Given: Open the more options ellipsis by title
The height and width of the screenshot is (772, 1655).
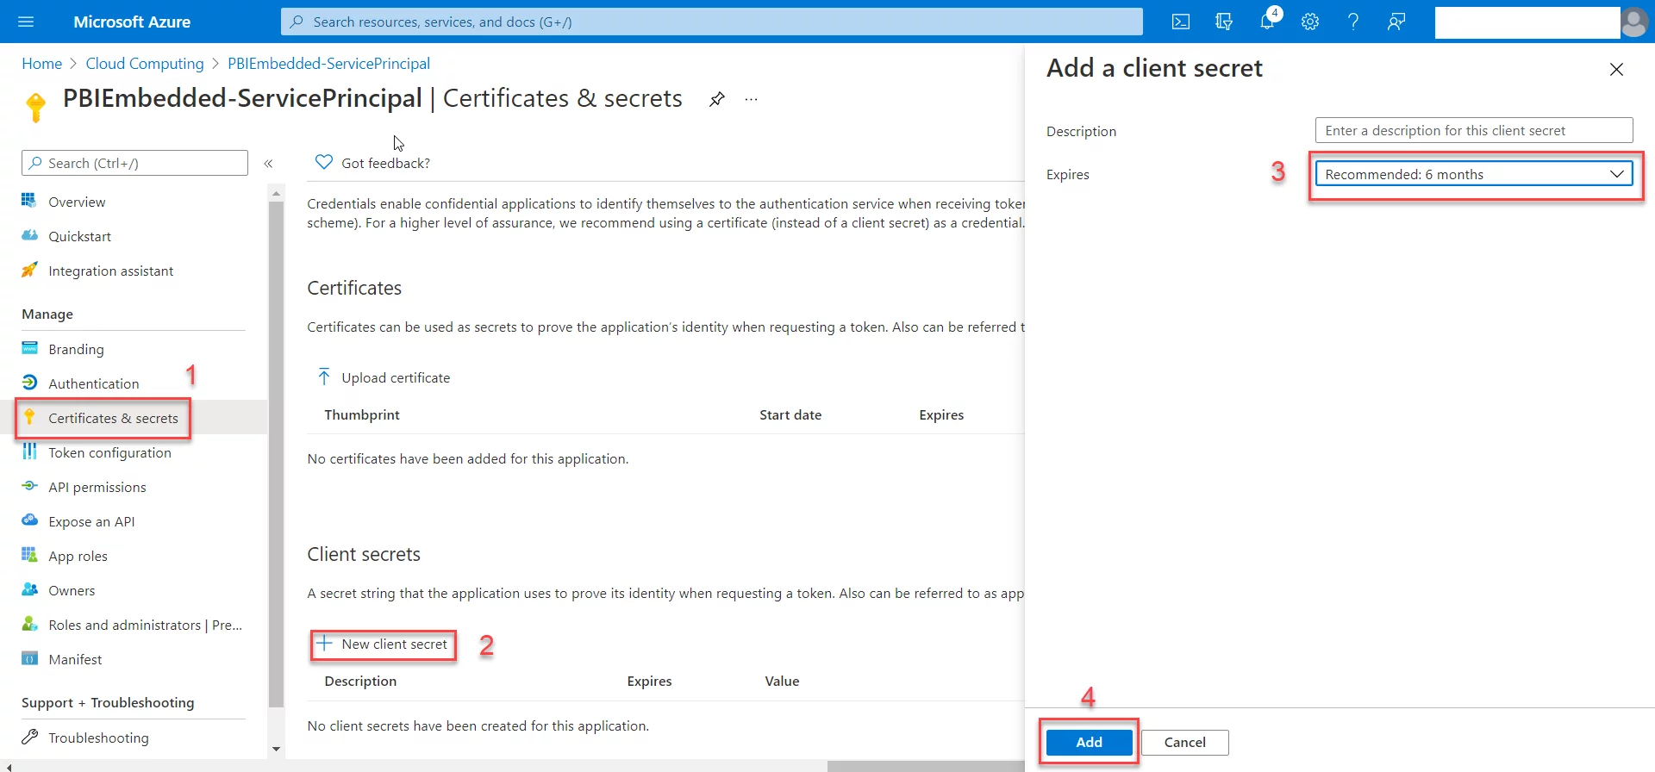Looking at the screenshot, I should pyautogui.click(x=752, y=99).
